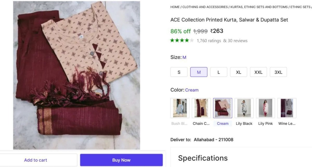Open the HOME breadcrumb link
This screenshot has width=312, height=167.
pyautogui.click(x=174, y=7)
